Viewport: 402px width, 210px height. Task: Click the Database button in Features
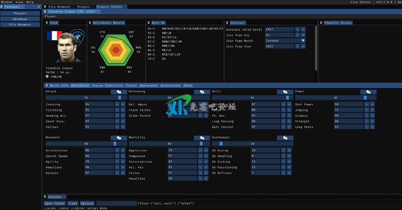pyautogui.click(x=20, y=19)
